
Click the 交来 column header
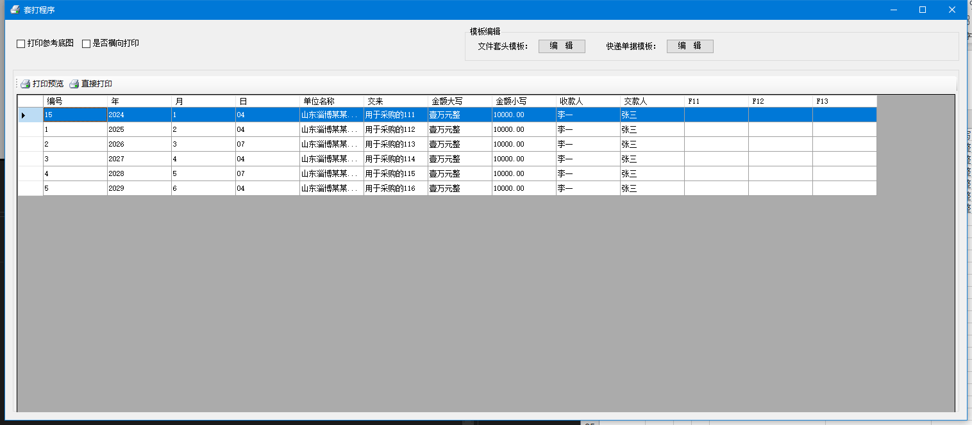click(x=396, y=101)
